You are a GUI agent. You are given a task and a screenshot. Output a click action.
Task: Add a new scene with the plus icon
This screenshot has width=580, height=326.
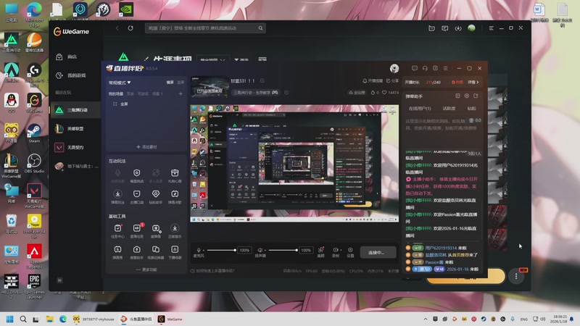[181, 94]
